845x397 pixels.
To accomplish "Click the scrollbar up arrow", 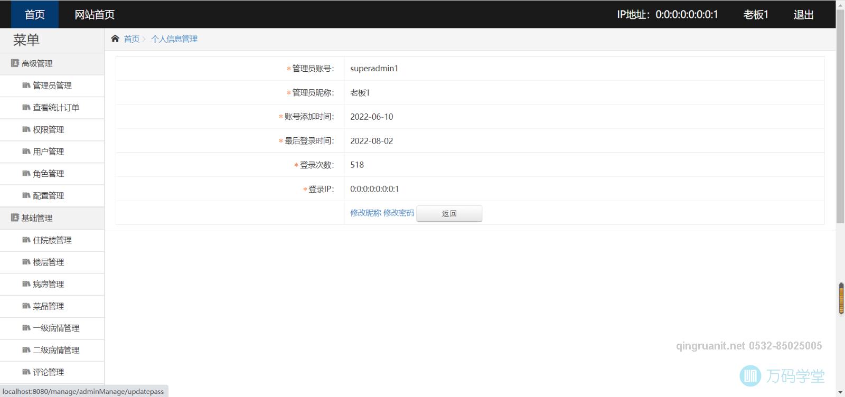I will tap(840, 4).
